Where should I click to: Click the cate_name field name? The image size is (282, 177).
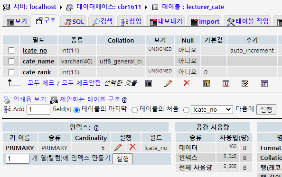tap(38, 62)
